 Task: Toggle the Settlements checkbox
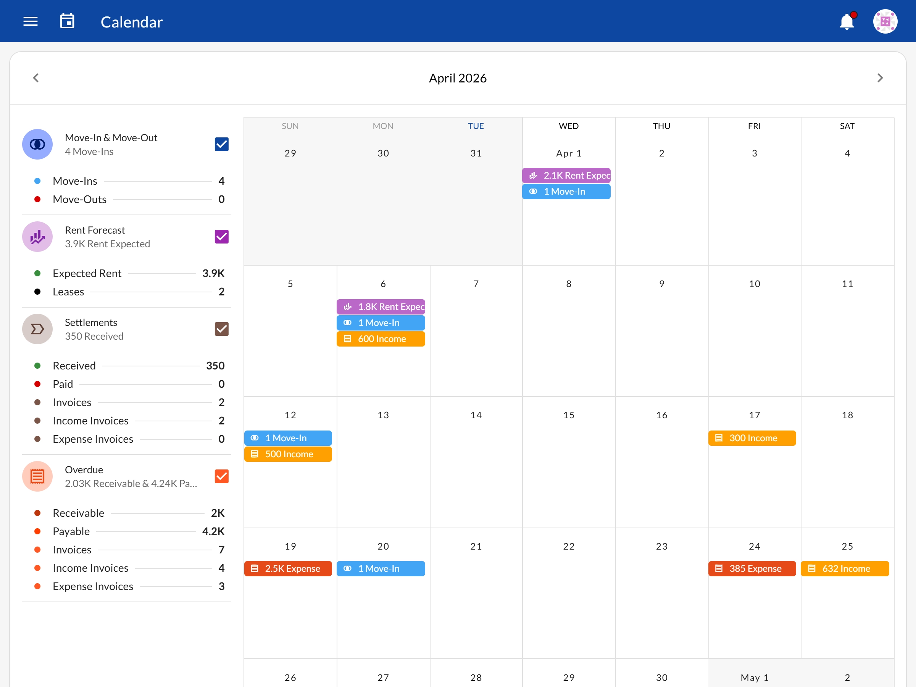click(221, 329)
